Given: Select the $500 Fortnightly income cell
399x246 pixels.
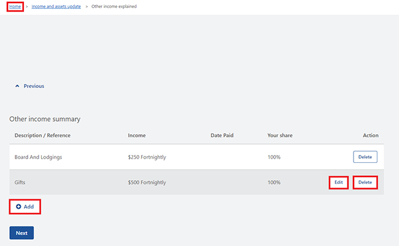Looking at the screenshot, I should click(x=147, y=183).
